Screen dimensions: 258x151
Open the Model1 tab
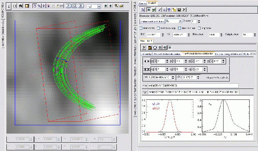[152, 3]
